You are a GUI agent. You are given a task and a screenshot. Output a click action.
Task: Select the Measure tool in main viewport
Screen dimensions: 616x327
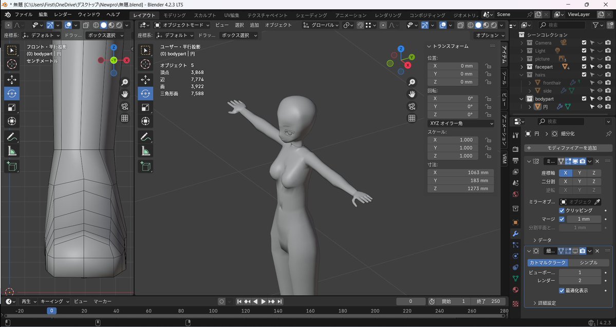[x=145, y=151]
